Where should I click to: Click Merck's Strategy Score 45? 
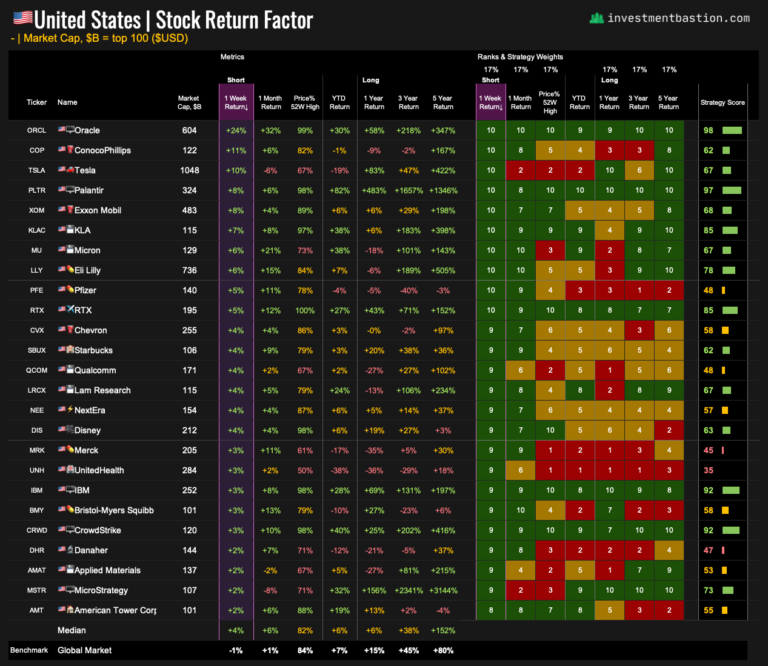tap(709, 450)
